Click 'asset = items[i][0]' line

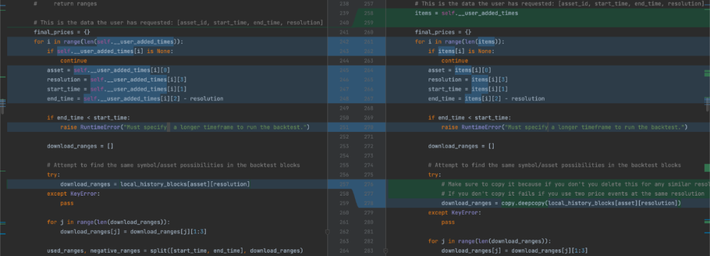point(460,70)
